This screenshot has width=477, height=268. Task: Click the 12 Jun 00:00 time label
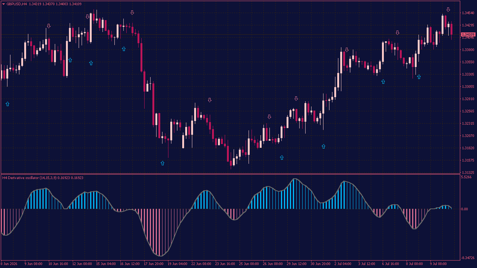click(x=82, y=264)
